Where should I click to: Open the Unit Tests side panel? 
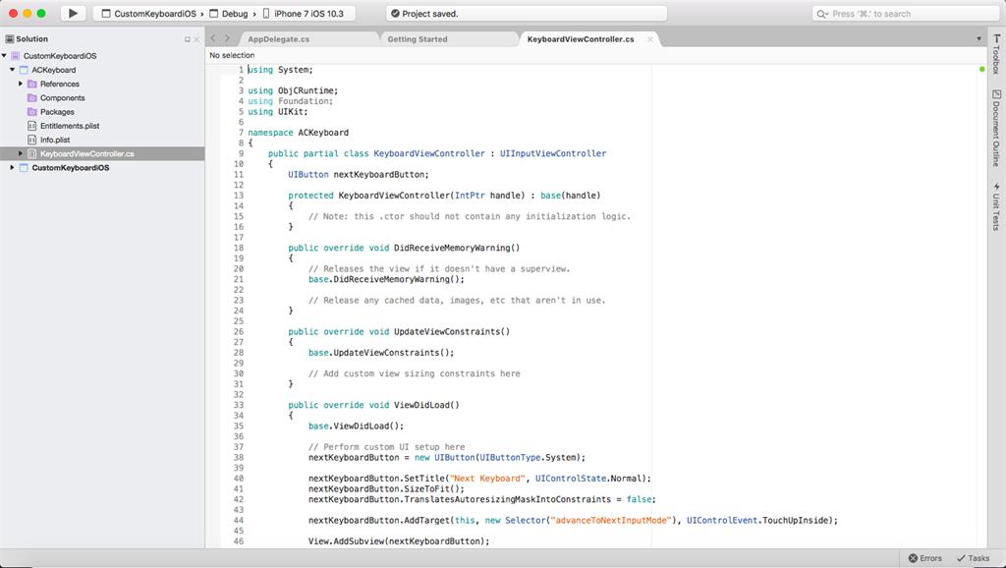(x=996, y=206)
